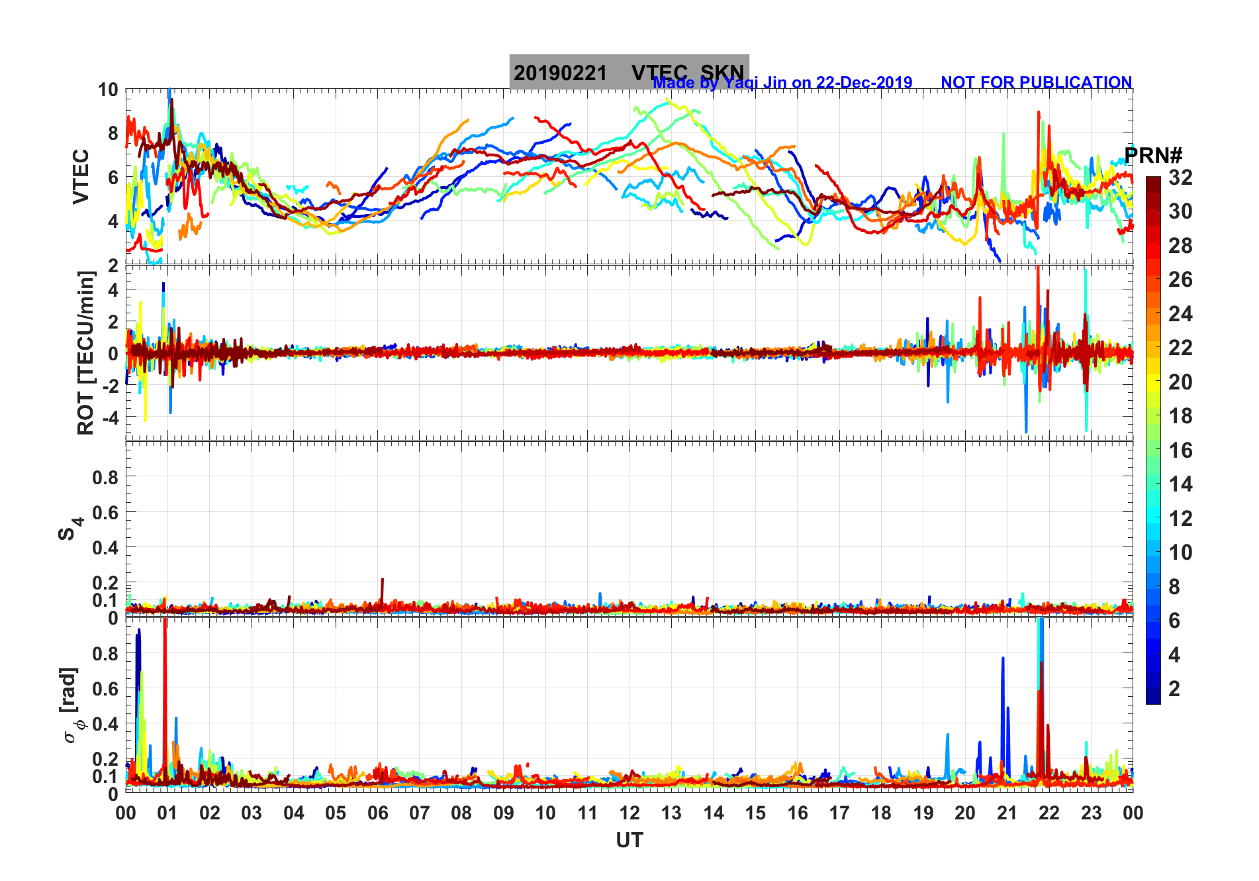This screenshot has width=1259, height=881.
Task: Click colorbar tick label '8'
Action: click(1174, 586)
